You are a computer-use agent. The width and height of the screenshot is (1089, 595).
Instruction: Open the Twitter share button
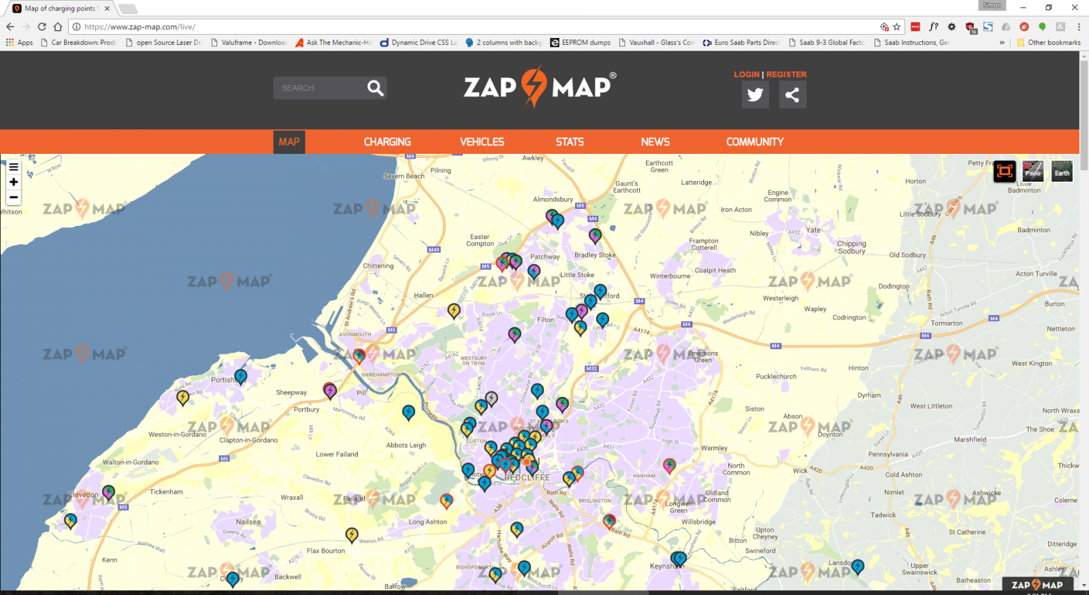[755, 95]
